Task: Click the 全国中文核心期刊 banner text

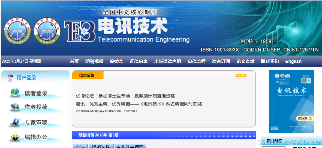Action: (x=130, y=12)
